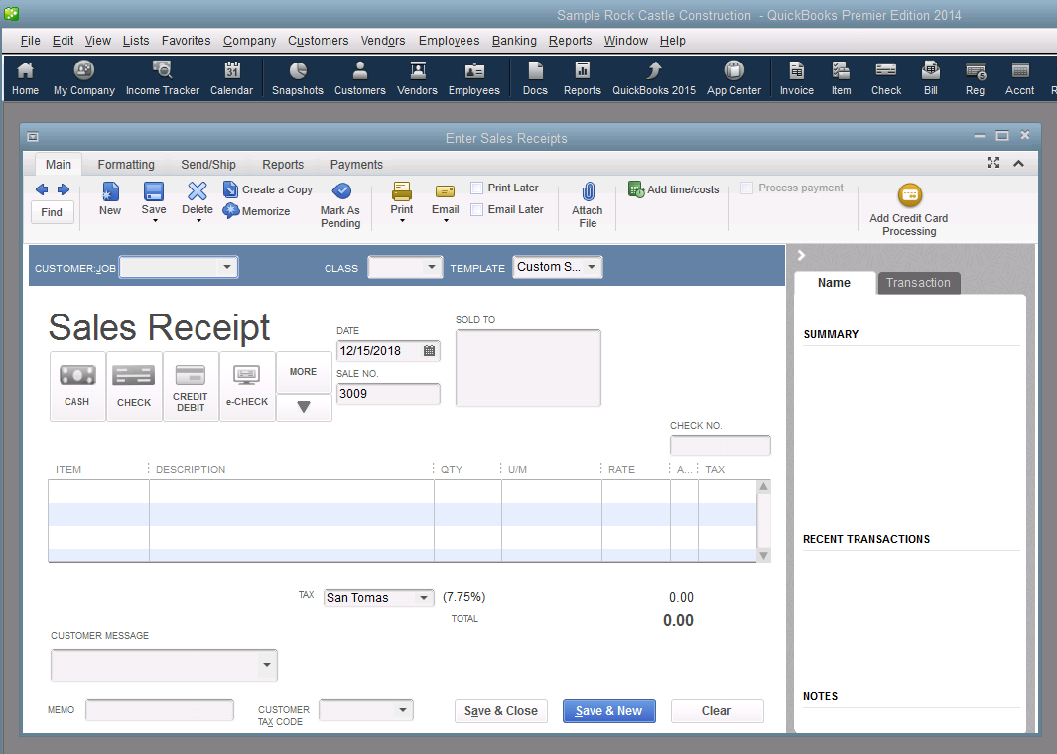
Task: Click the Clear button
Action: pyautogui.click(x=717, y=711)
